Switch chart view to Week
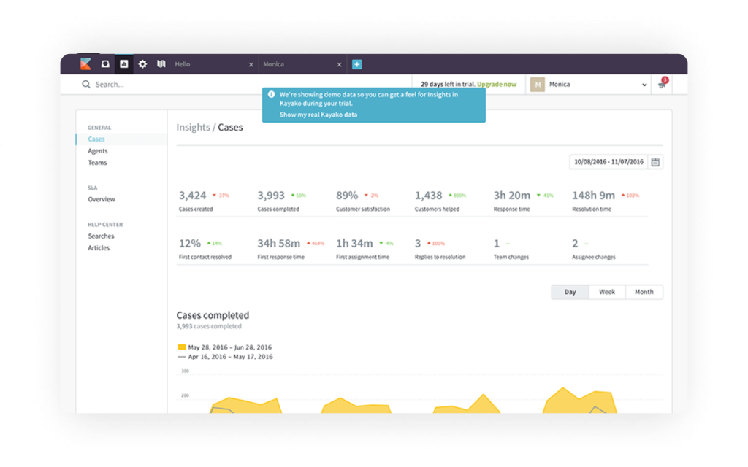The height and width of the screenshot is (467, 748). (607, 292)
